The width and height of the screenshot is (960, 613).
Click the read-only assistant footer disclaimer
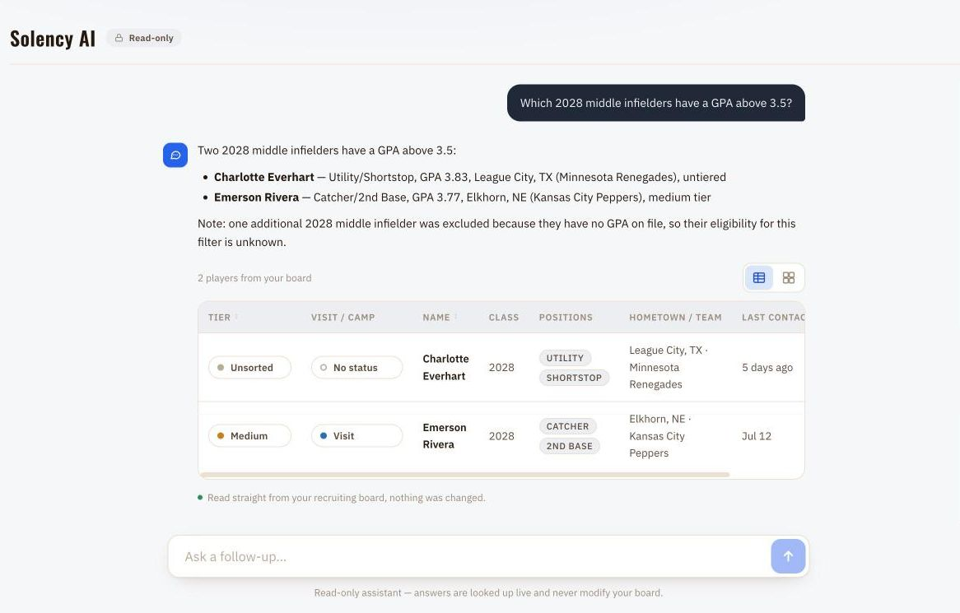488,592
